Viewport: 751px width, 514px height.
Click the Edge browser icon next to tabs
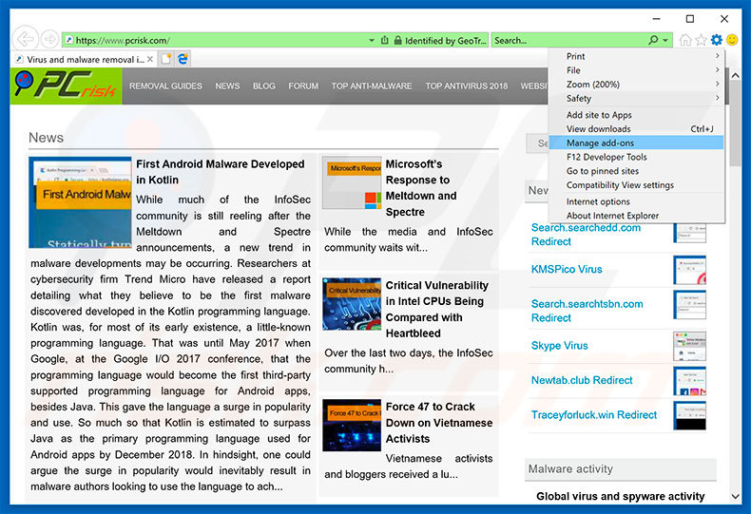click(x=183, y=59)
